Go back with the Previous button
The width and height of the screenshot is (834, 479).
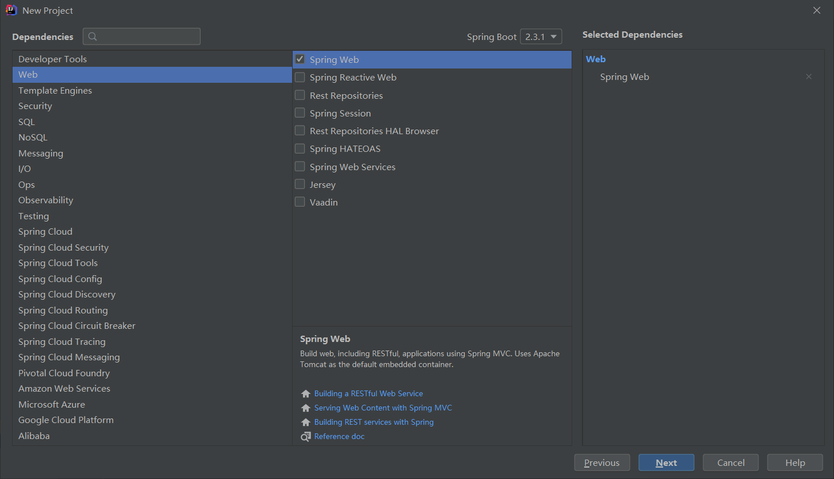(x=602, y=462)
